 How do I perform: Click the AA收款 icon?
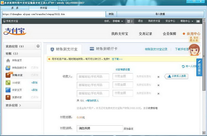click(x=8, y=83)
